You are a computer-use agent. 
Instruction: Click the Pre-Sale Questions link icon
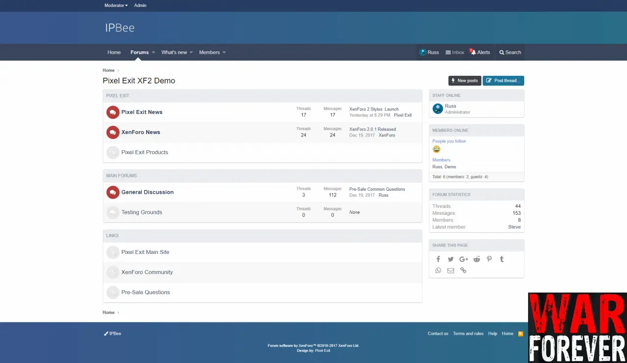point(113,292)
